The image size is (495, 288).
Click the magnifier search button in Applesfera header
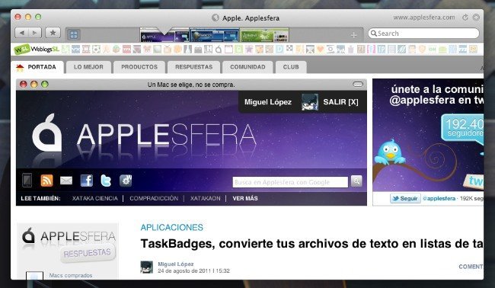point(356,181)
